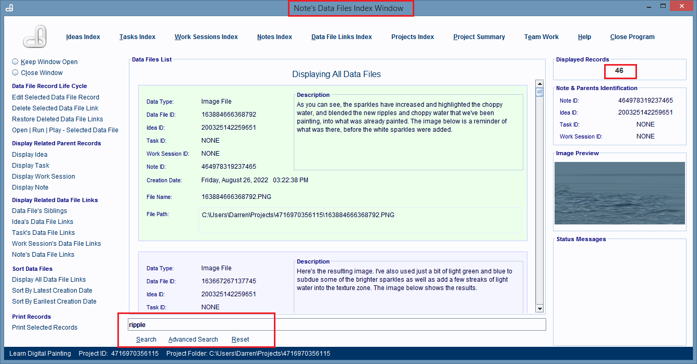Image resolution: width=697 pixels, height=364 pixels.
Task: Select Keep Window Open radio button
Action: (15, 61)
